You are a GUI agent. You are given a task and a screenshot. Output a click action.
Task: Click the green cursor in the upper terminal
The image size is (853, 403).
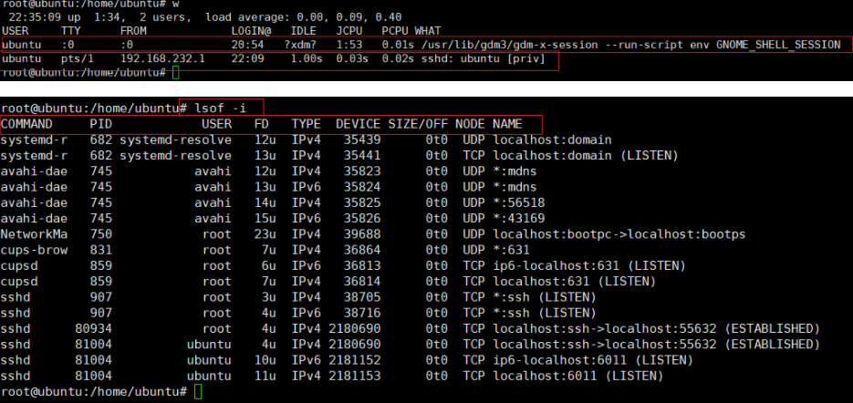(175, 72)
